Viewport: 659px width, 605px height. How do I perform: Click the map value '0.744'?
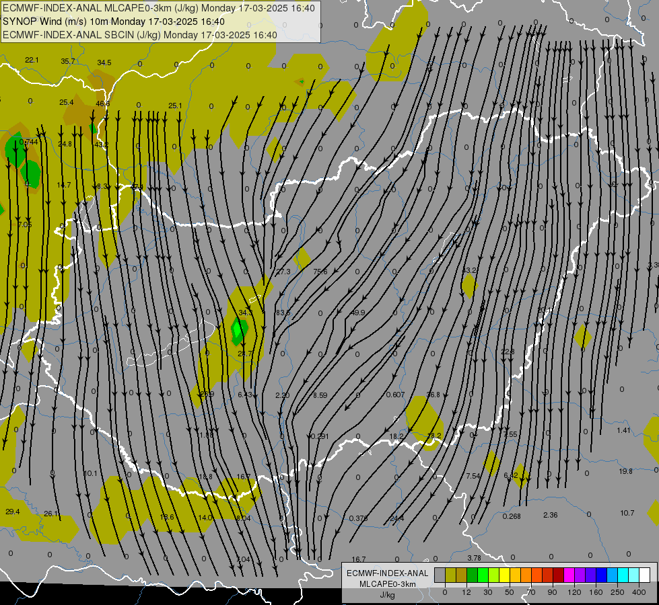click(x=28, y=143)
